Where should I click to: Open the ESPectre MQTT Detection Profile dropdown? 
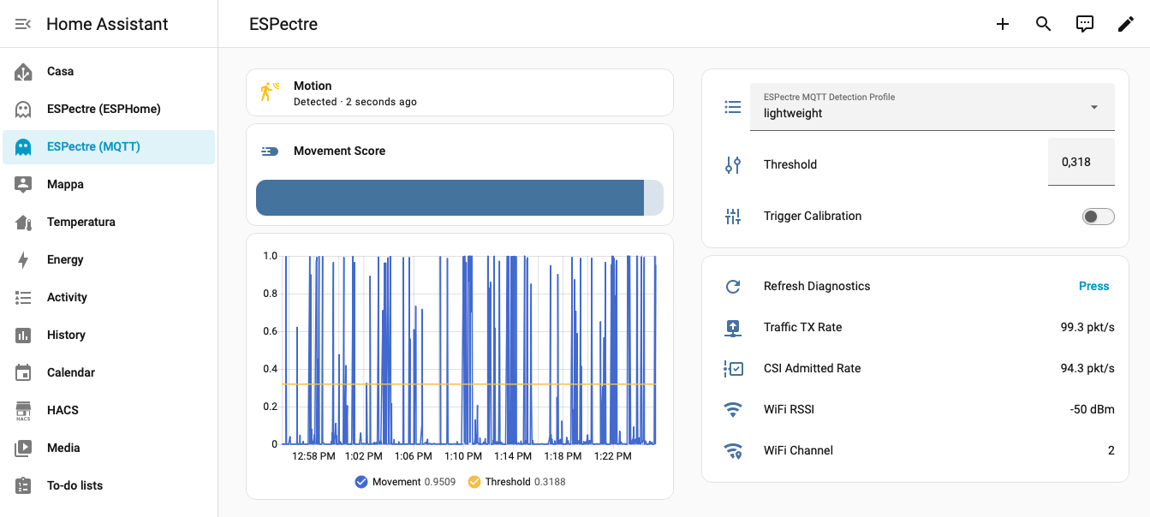pyautogui.click(x=933, y=107)
